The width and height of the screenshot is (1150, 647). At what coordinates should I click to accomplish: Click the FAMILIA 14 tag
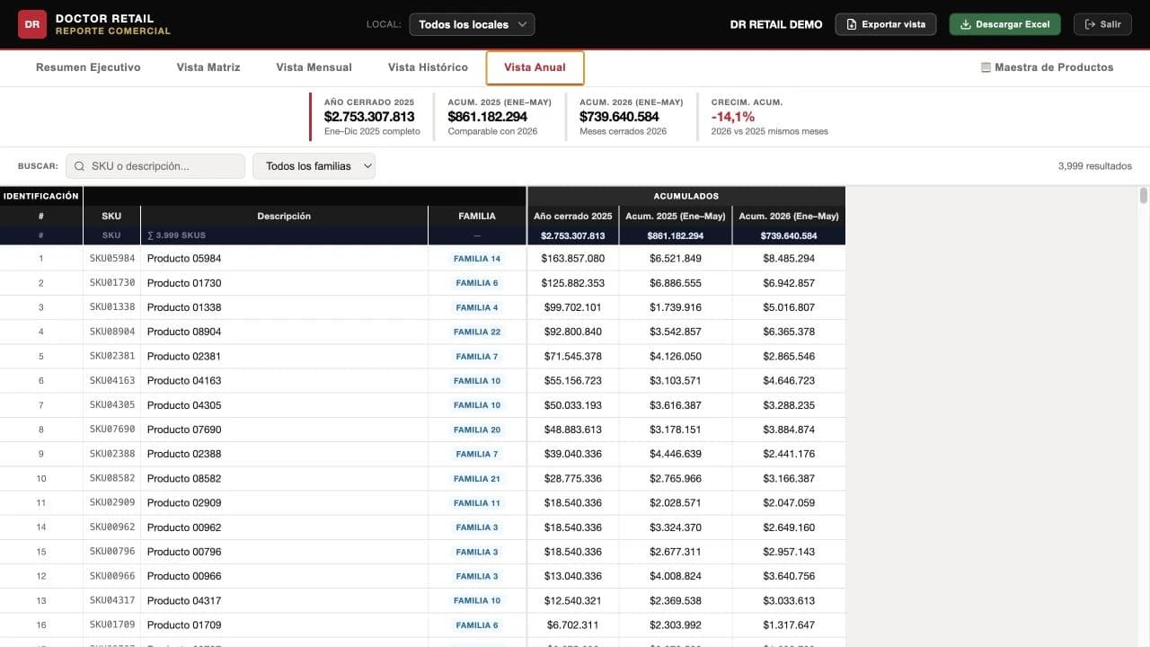point(477,259)
